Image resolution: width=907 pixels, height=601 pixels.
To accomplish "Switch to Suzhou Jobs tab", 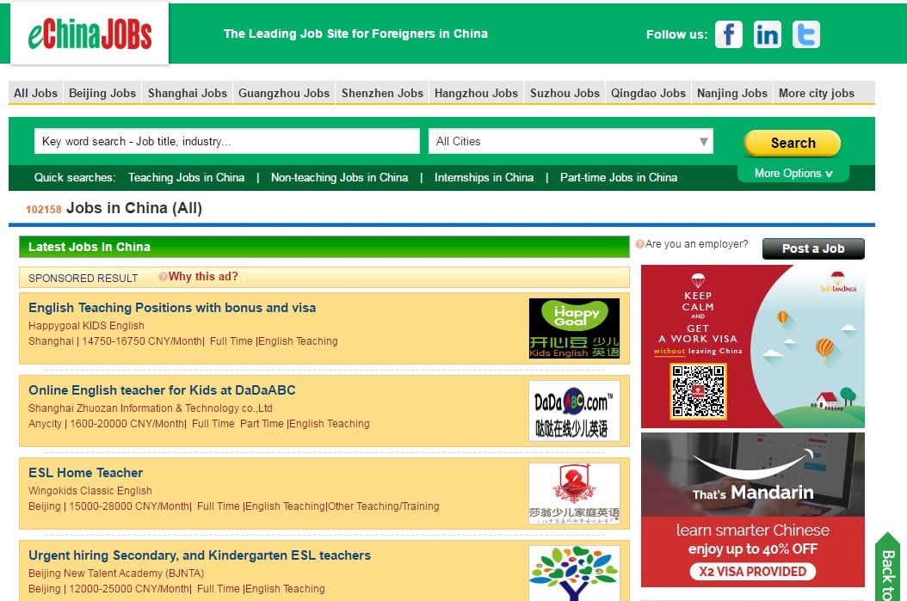I will (565, 93).
